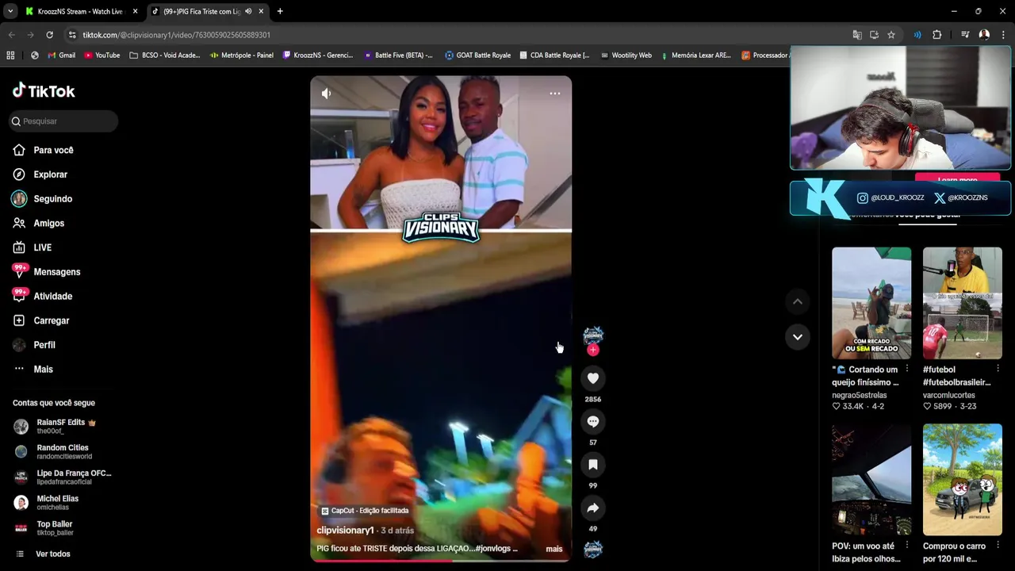Screen dimensions: 1015x571
Task: Click the TikTok logo
Action: tap(44, 90)
